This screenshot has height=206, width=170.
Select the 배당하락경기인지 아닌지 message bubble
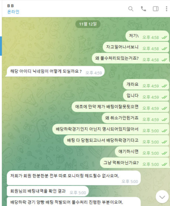point(111,129)
